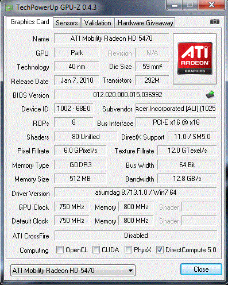The width and height of the screenshot is (228, 285).
Task: Select the Hardware Giveaway tab
Action: (x=145, y=23)
